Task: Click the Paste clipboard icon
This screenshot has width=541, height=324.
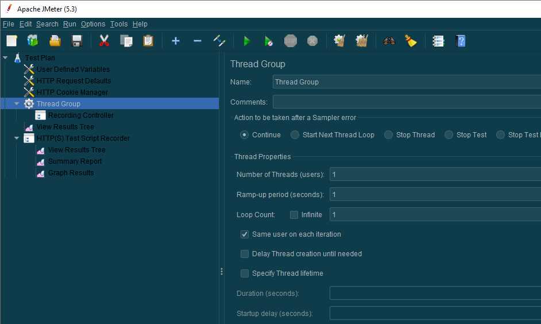Action: (x=148, y=41)
